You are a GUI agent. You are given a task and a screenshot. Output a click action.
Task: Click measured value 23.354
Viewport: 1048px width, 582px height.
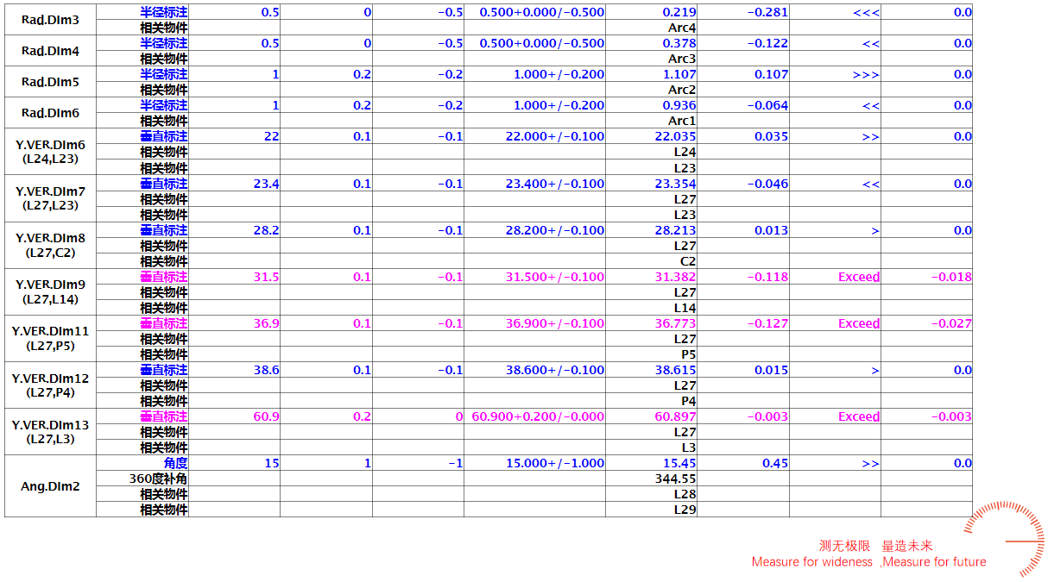pos(676,184)
